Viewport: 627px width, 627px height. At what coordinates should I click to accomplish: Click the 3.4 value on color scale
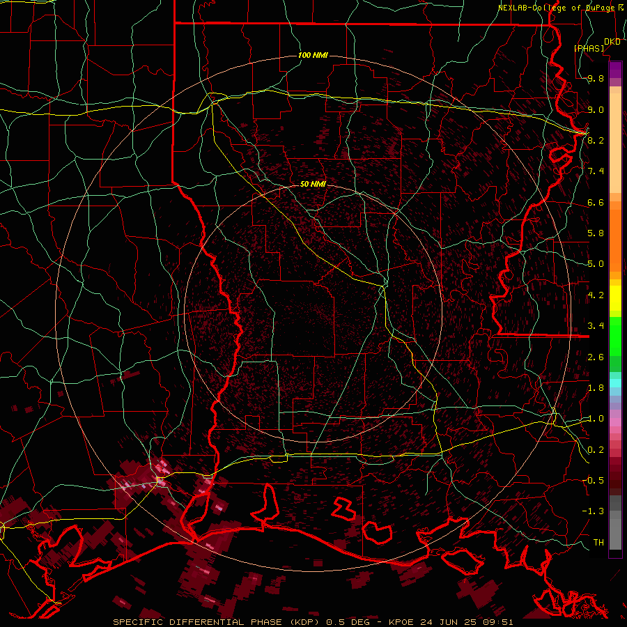coord(596,325)
